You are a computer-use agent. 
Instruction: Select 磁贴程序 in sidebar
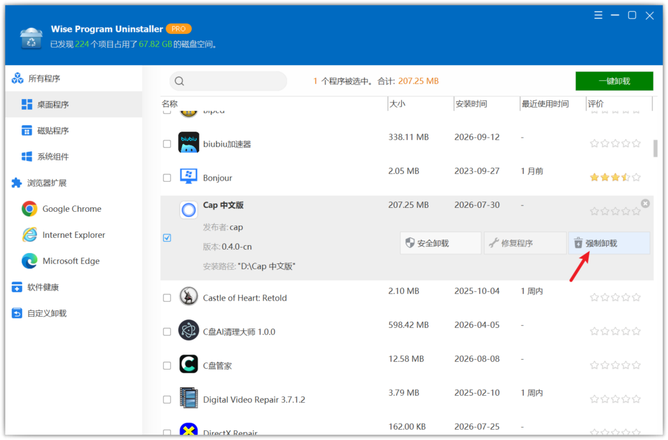click(74, 130)
